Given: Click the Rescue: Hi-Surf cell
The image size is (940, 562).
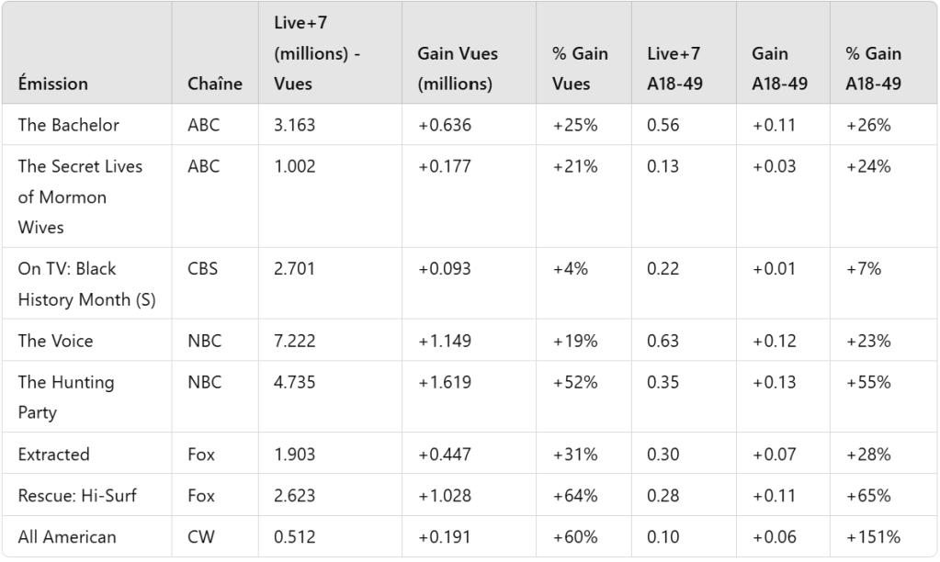Looking at the screenshot, I should click(x=77, y=496).
